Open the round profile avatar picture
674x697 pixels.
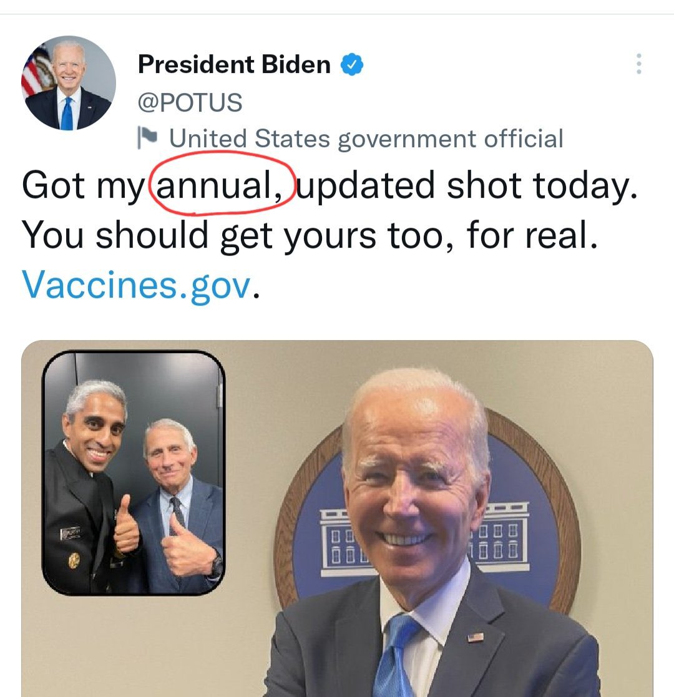[x=69, y=83]
